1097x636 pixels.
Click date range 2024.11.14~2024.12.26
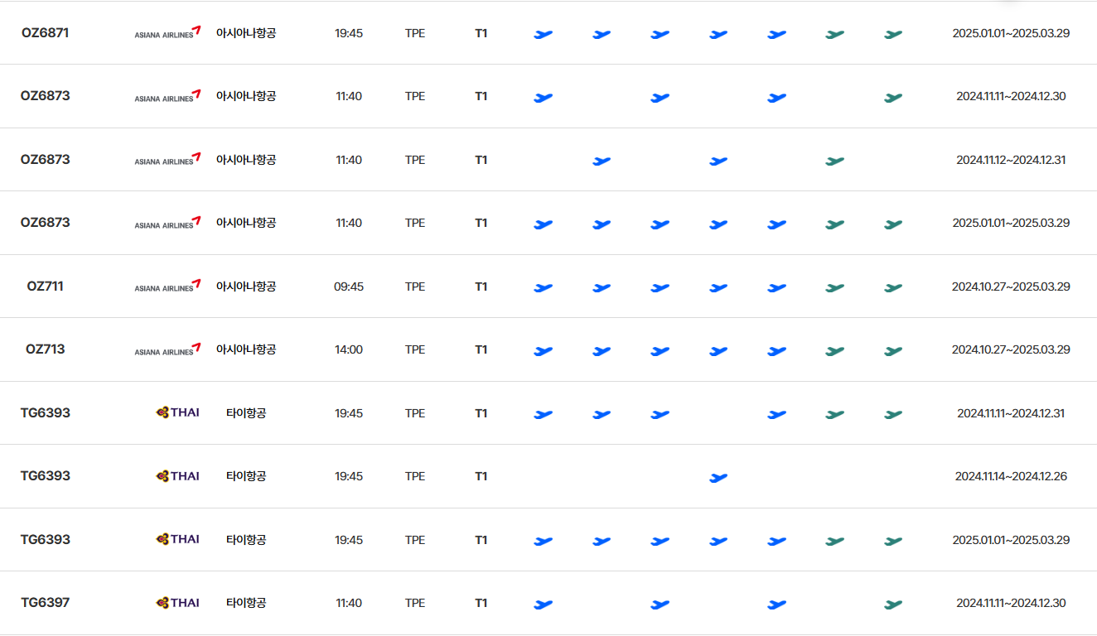tap(1011, 476)
